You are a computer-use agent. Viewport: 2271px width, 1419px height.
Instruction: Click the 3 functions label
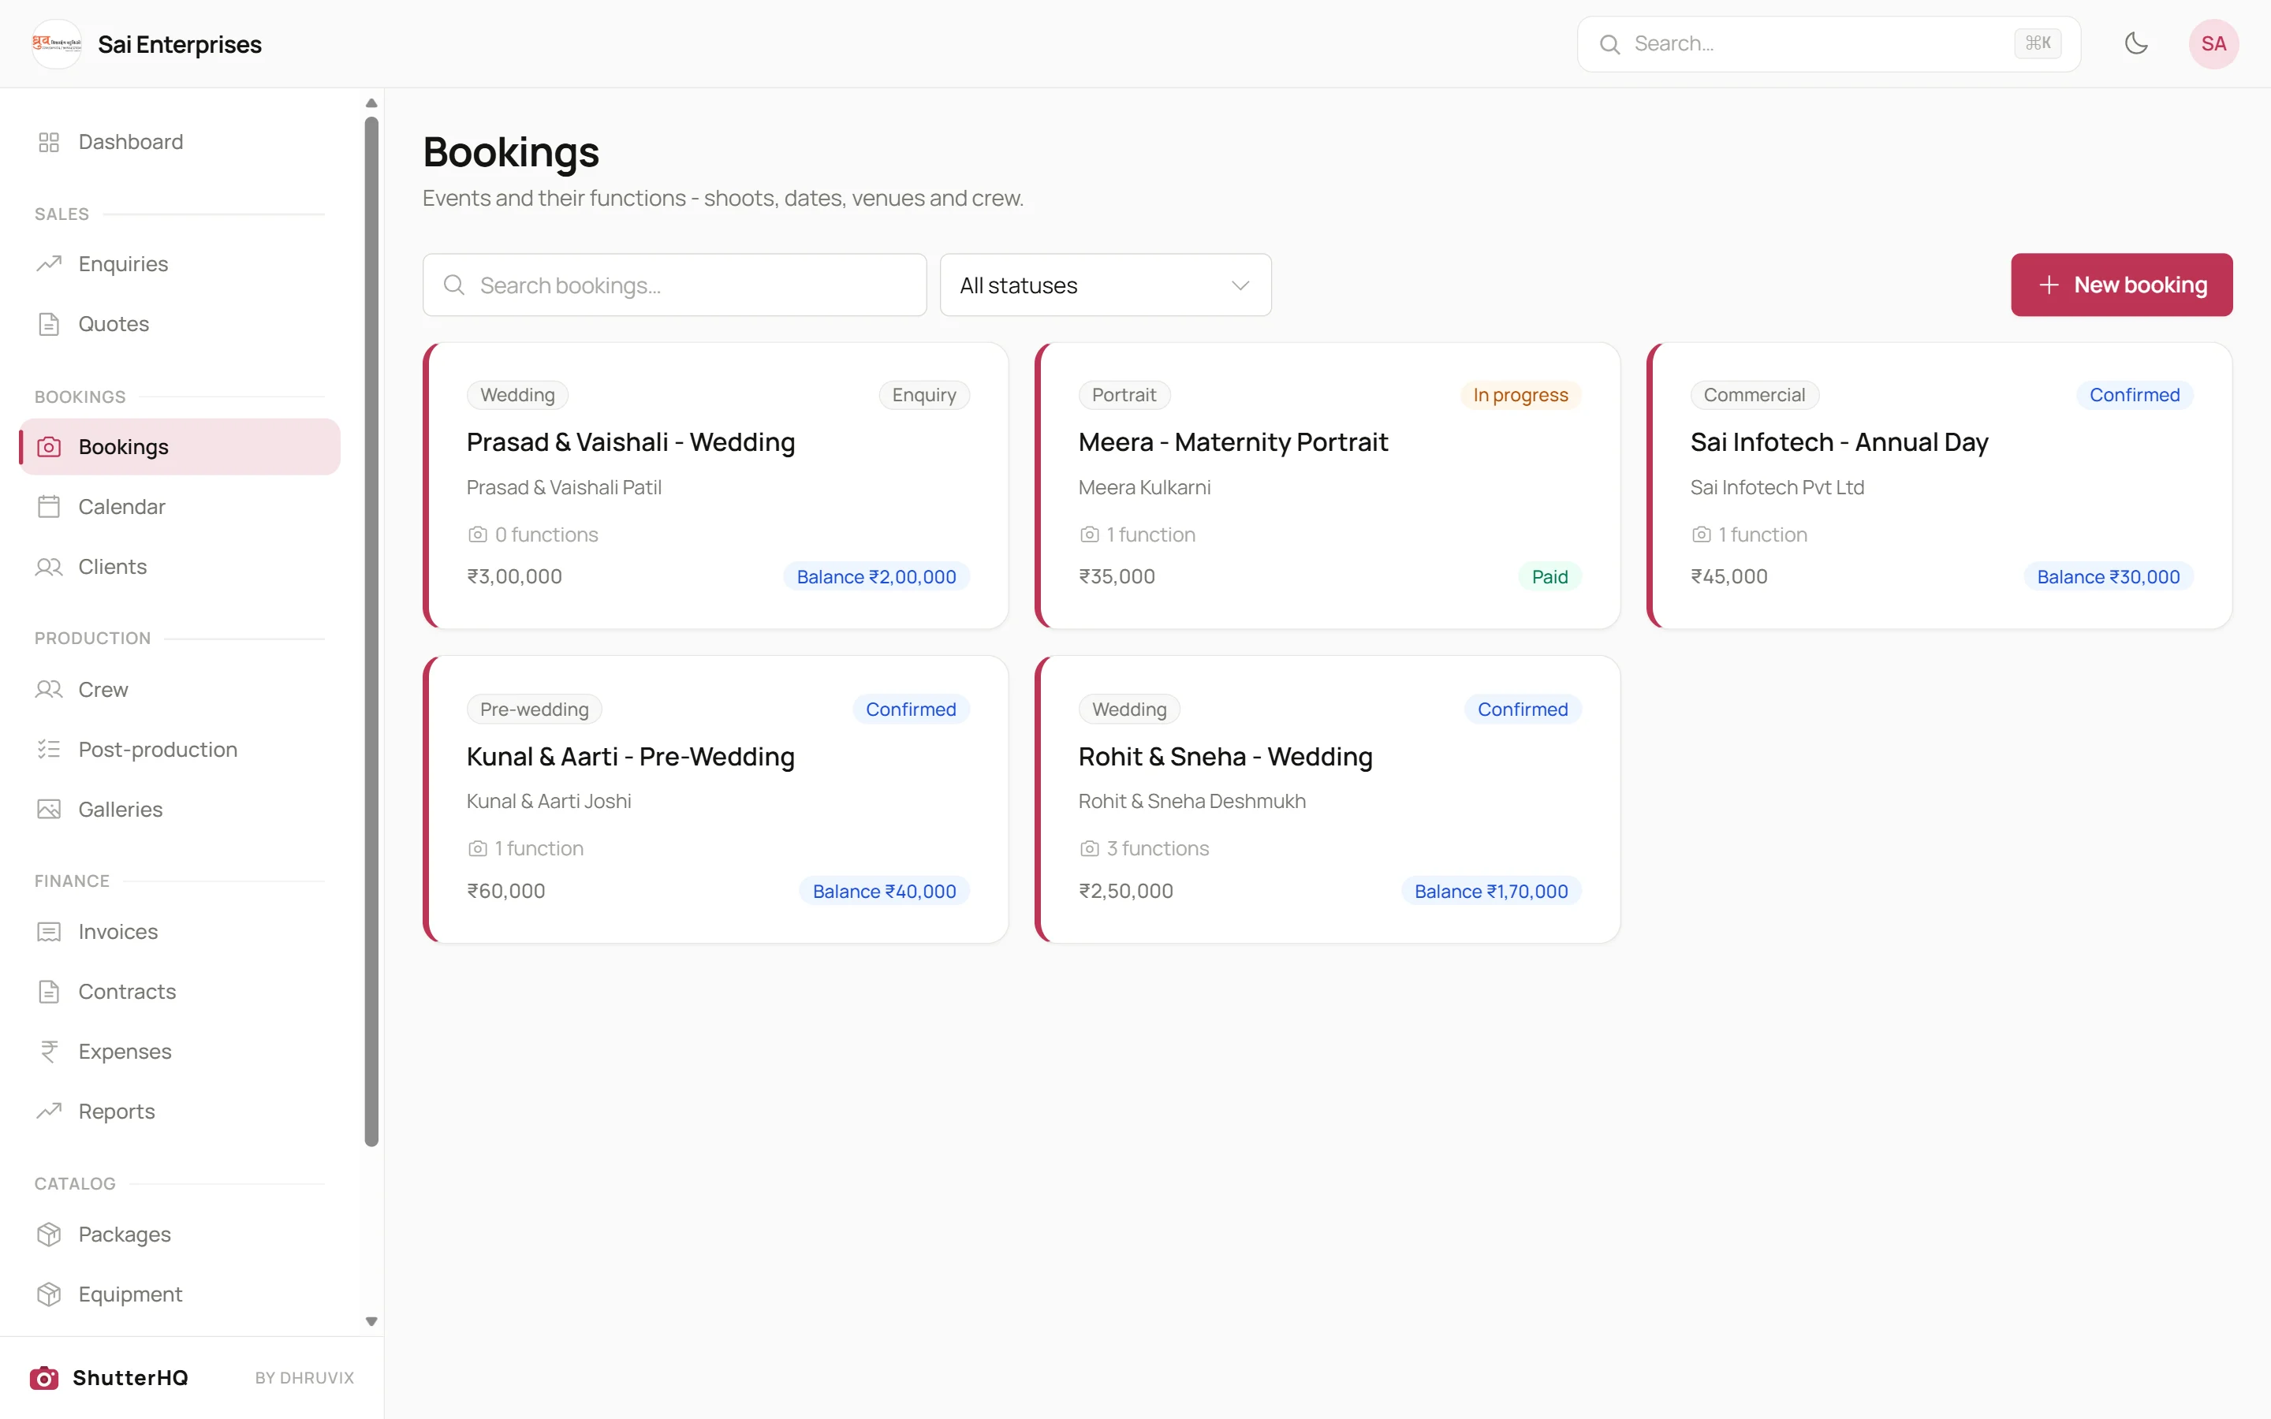1157,848
